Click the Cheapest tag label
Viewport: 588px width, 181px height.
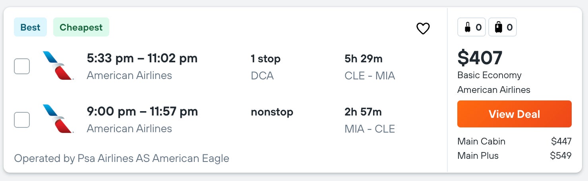click(81, 27)
